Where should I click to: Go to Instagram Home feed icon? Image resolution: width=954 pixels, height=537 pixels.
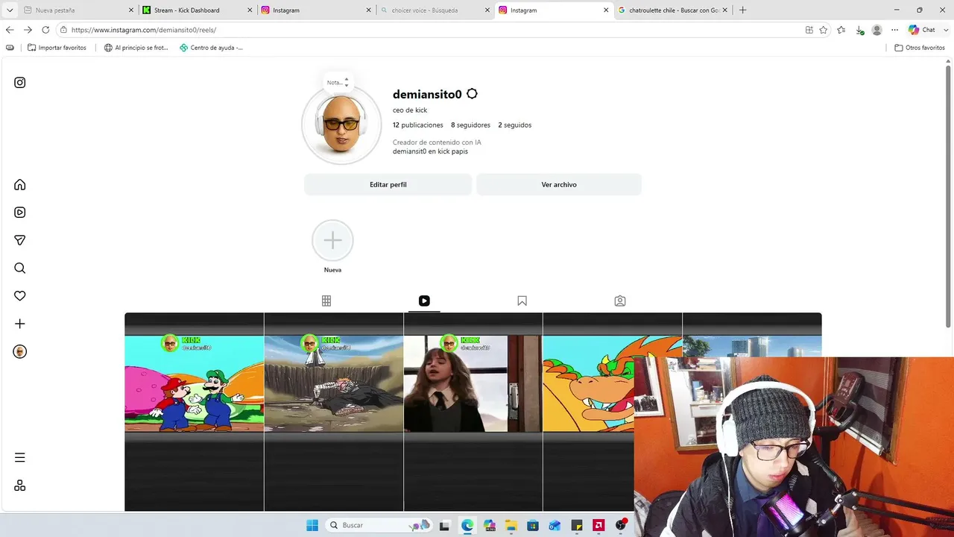point(20,185)
